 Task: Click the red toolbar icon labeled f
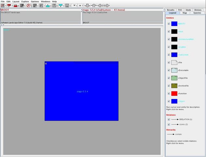tap(9, 6)
